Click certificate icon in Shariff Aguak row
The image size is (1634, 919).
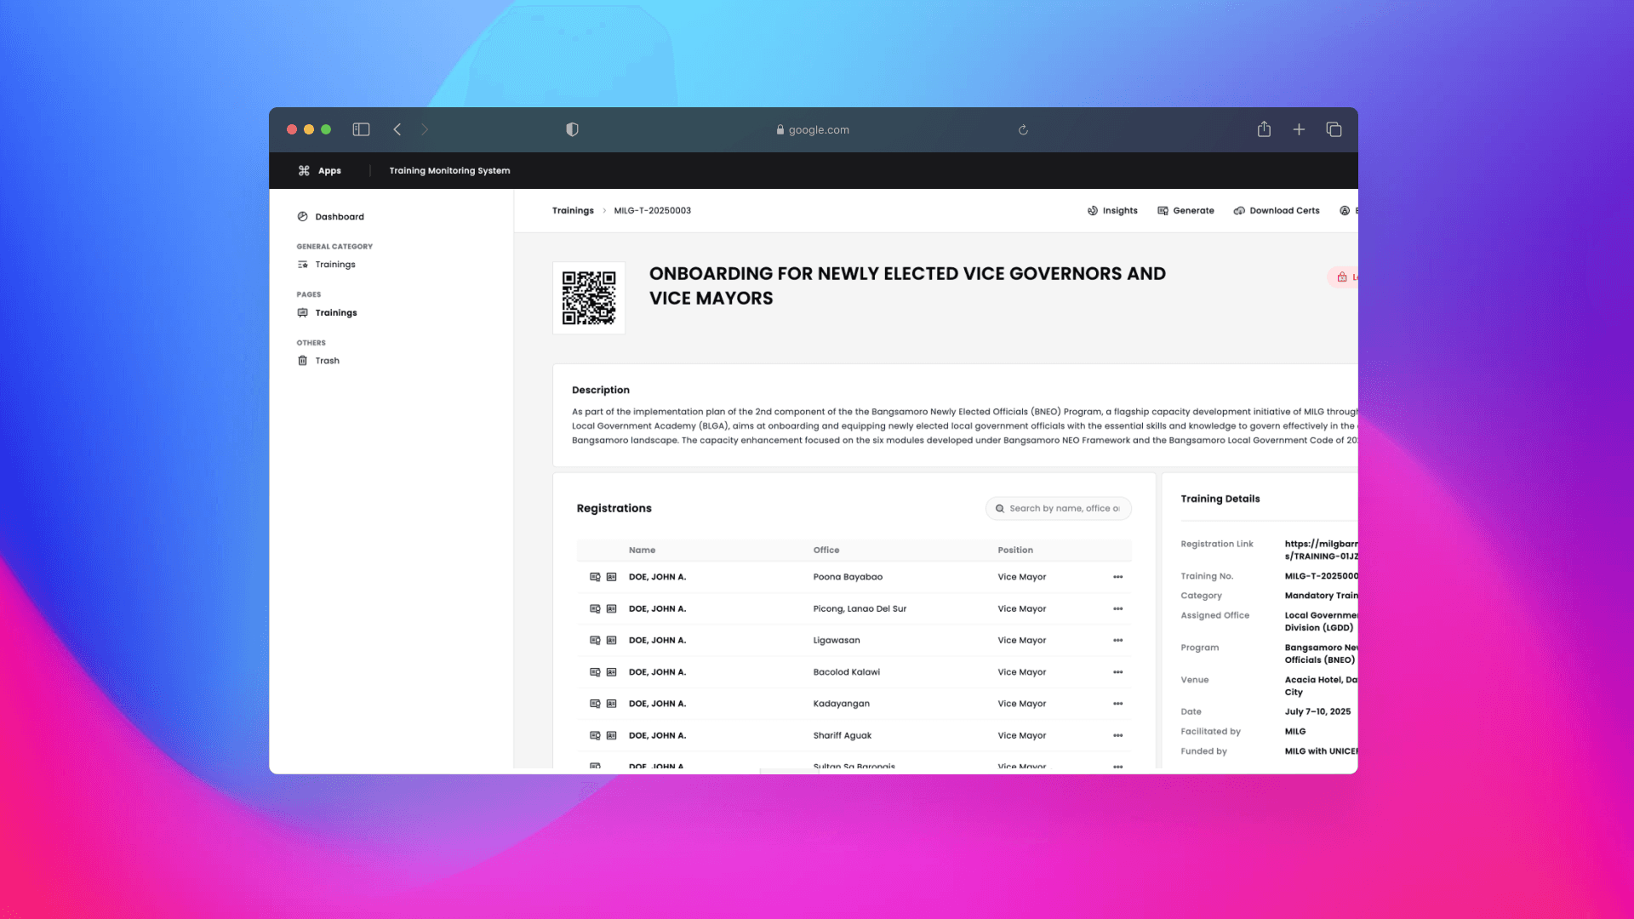pos(595,735)
